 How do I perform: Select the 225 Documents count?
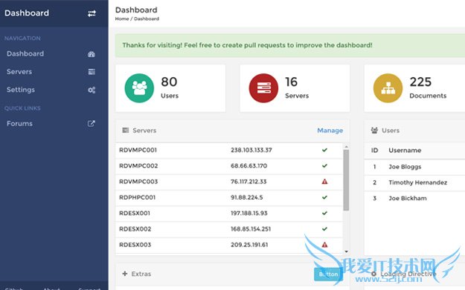(420, 82)
